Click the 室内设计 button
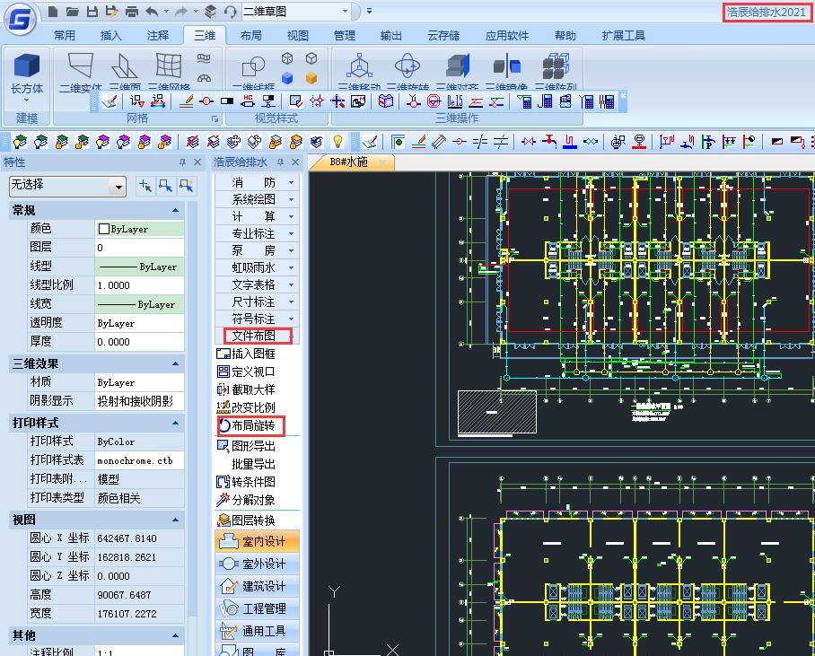Screen dimensions: 815x656 [256, 541]
